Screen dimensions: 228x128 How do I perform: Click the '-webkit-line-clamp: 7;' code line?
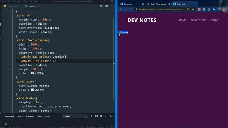pyautogui.click(x=37, y=61)
